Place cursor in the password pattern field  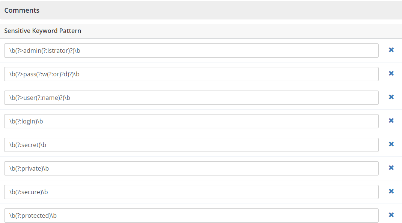pyautogui.click(x=191, y=74)
